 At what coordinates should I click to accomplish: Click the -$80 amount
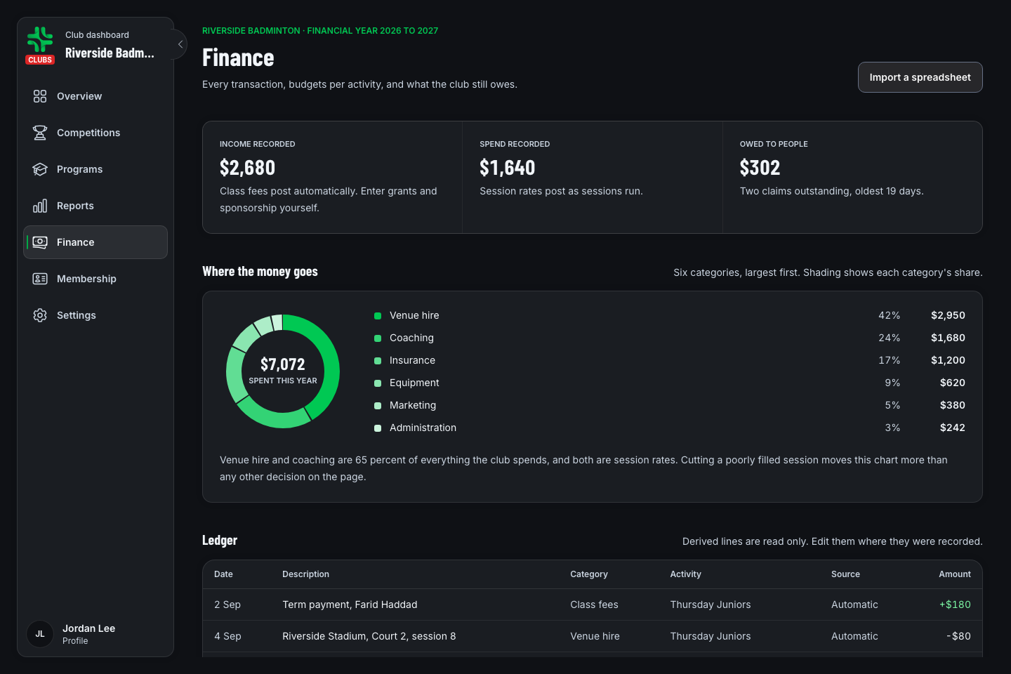pos(958,636)
